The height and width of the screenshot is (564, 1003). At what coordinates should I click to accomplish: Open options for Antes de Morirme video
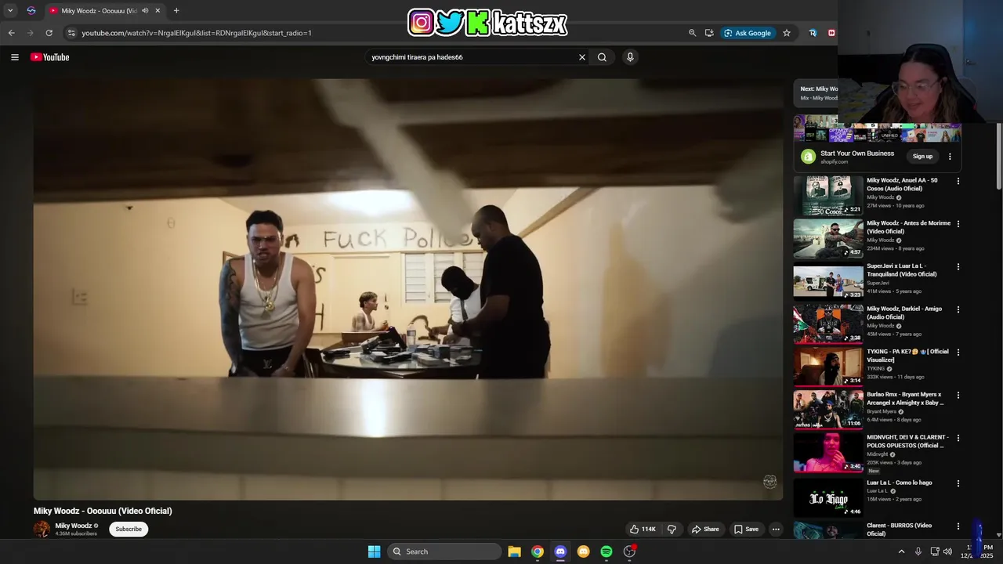(958, 224)
